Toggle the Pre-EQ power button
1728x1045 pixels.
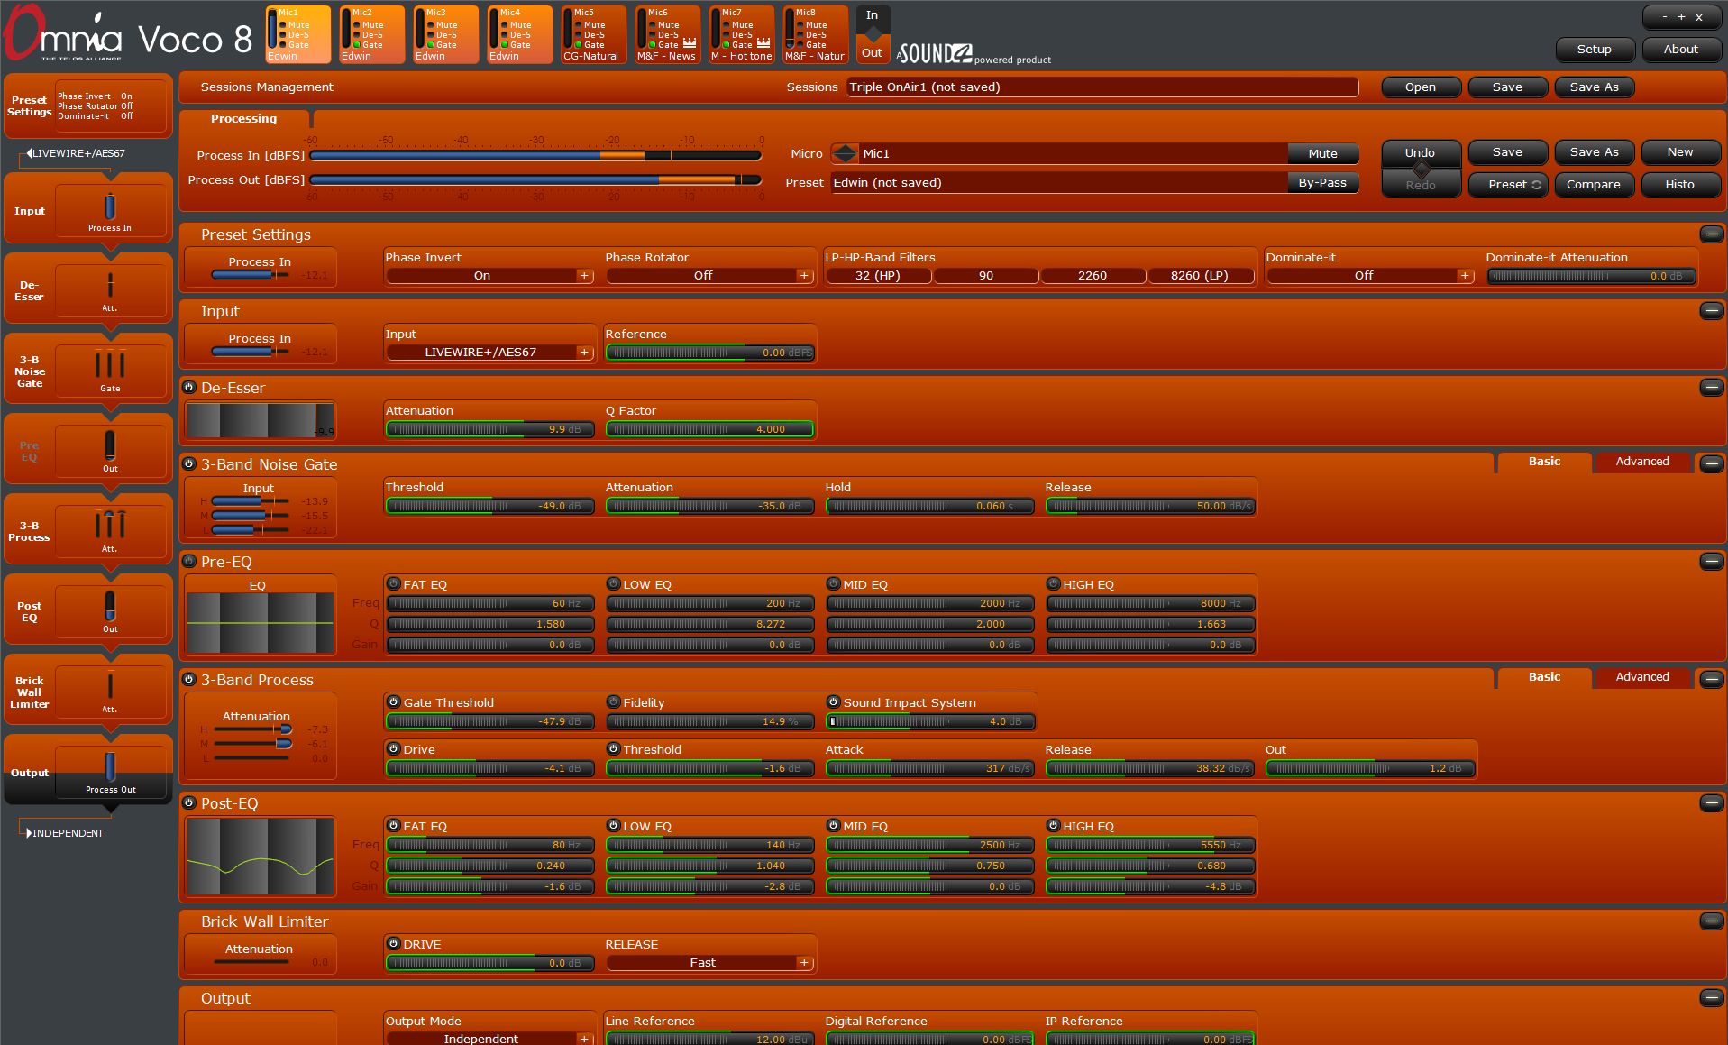point(189,562)
